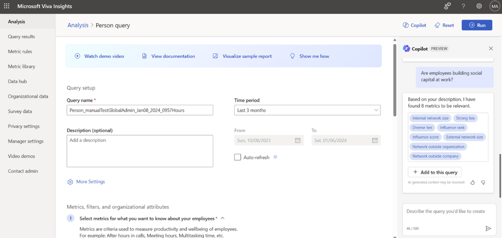The width and height of the screenshot is (502, 238).
Task: Click the Copilot panel scrollbar thumb
Action: coord(499,175)
